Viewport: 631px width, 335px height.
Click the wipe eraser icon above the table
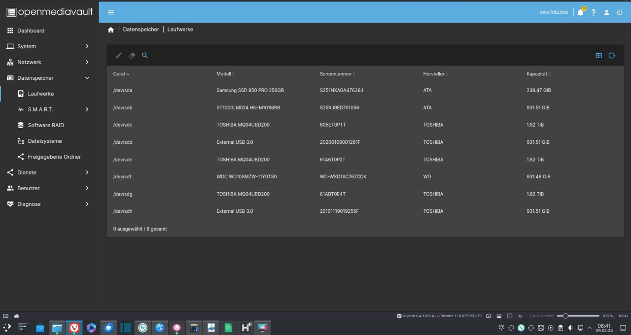(x=132, y=56)
